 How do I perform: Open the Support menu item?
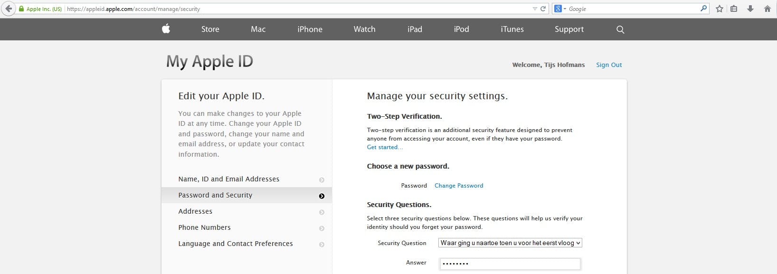(569, 29)
